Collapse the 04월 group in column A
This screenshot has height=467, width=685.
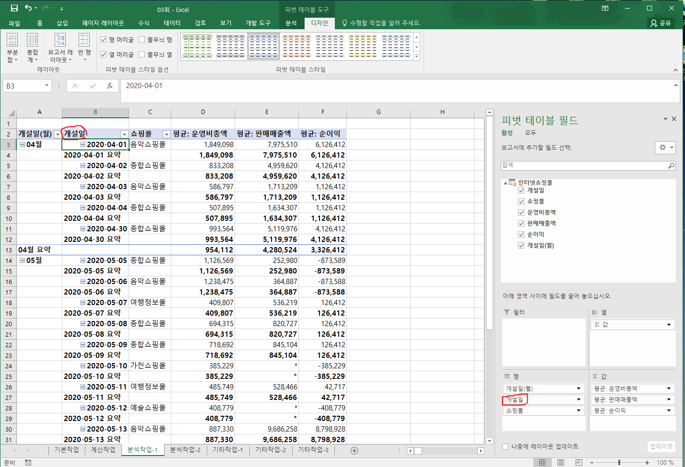click(22, 145)
